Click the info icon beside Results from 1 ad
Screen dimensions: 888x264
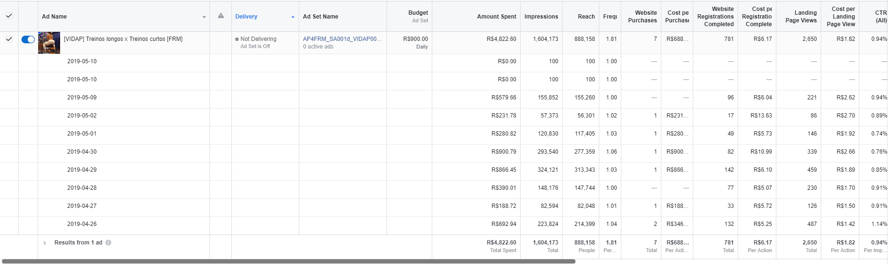tap(108, 243)
